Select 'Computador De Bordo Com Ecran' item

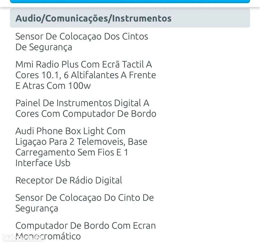86,226
